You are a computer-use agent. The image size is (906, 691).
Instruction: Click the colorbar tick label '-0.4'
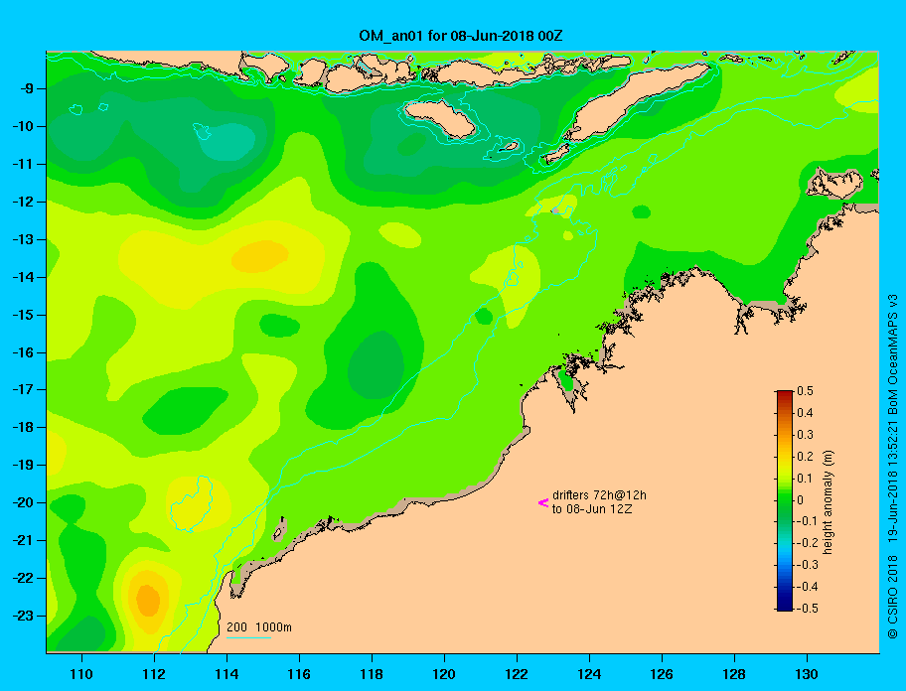pyautogui.click(x=808, y=587)
